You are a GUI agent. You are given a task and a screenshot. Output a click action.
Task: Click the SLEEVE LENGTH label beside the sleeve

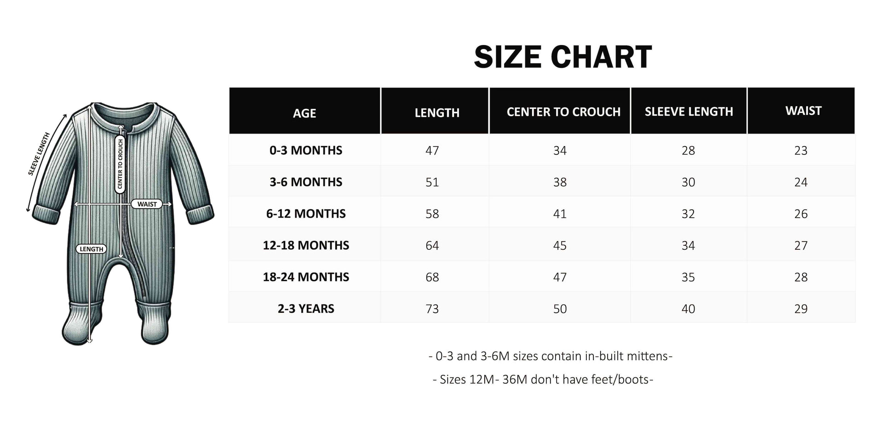(39, 154)
